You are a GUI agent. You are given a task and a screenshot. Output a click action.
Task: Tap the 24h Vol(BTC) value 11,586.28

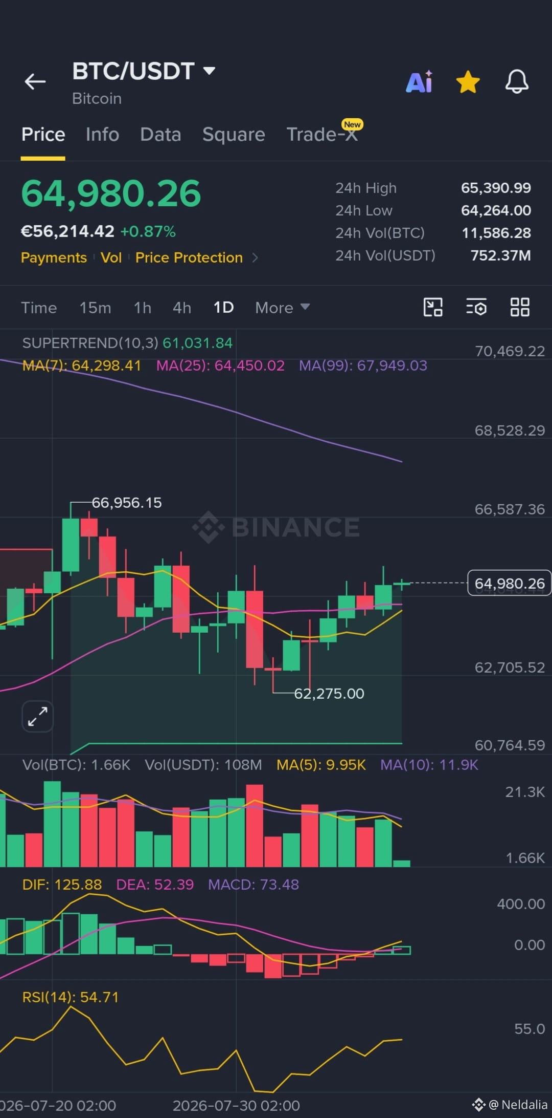496,233
